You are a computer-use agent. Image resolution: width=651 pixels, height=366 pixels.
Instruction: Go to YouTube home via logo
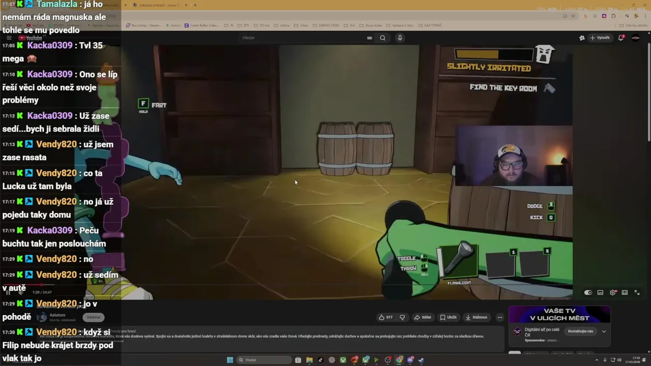coord(31,38)
